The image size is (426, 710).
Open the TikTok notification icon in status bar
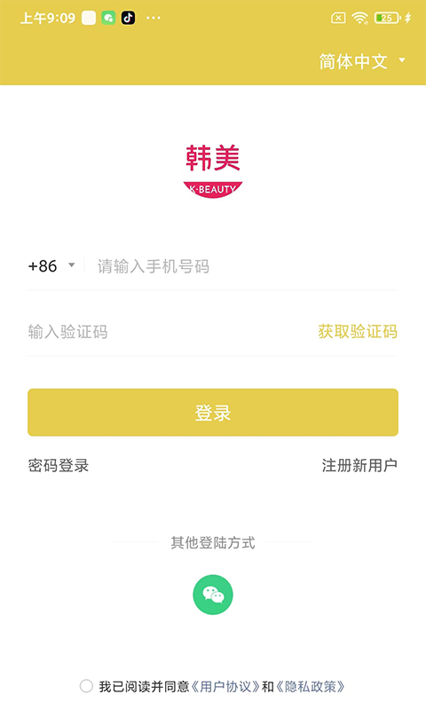(128, 18)
